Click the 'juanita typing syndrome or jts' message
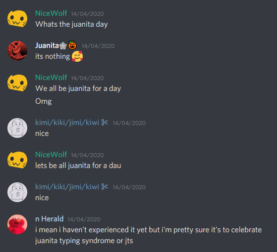The image size is (277, 252). tap(84, 241)
